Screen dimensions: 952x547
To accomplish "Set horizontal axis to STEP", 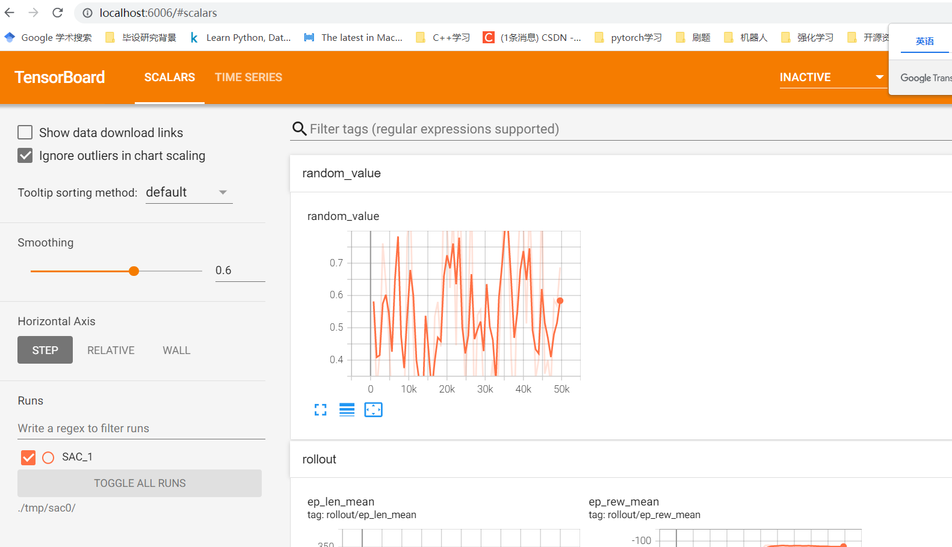I will pos(45,350).
